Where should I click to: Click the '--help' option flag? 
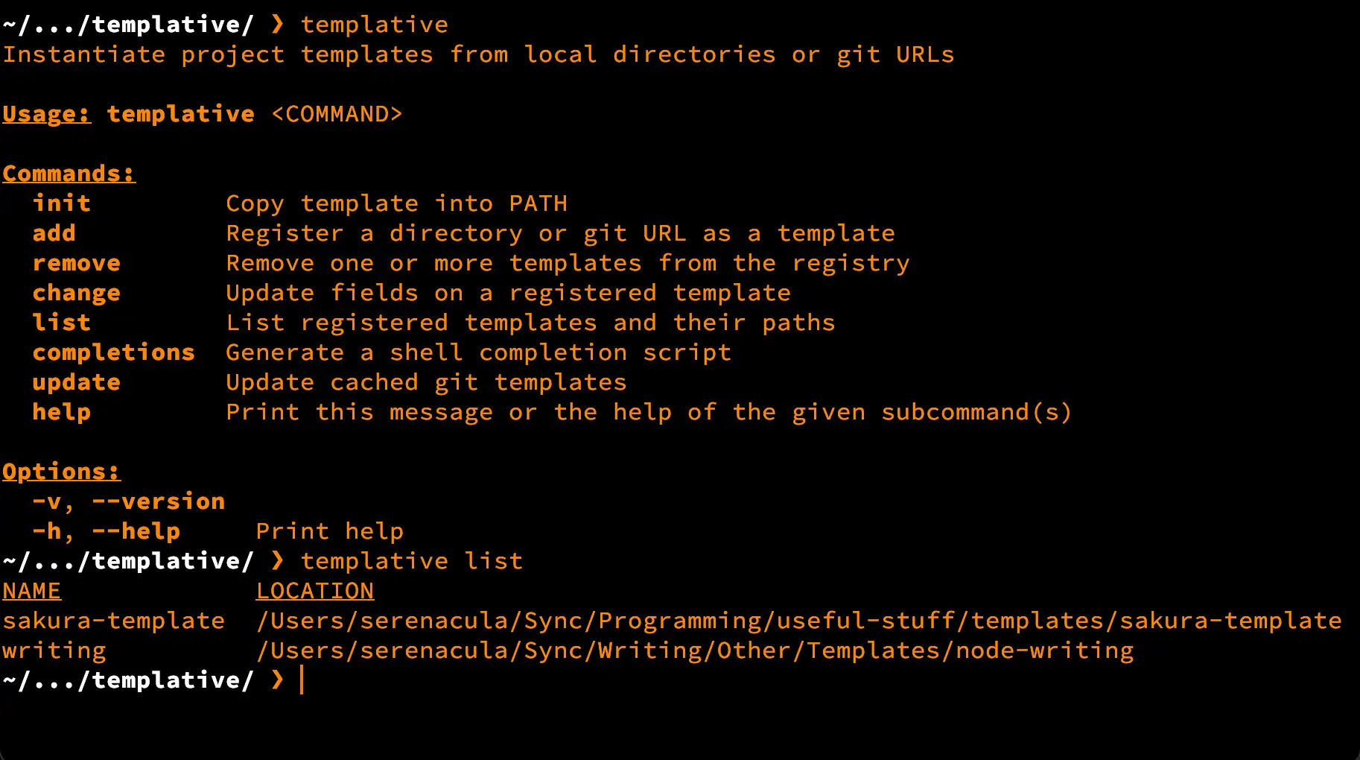point(136,531)
